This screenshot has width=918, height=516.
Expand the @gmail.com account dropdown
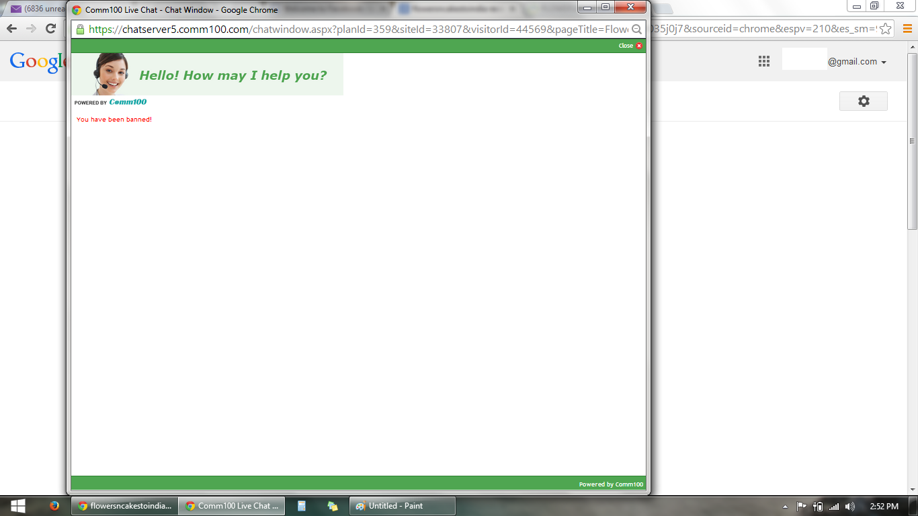tap(883, 62)
